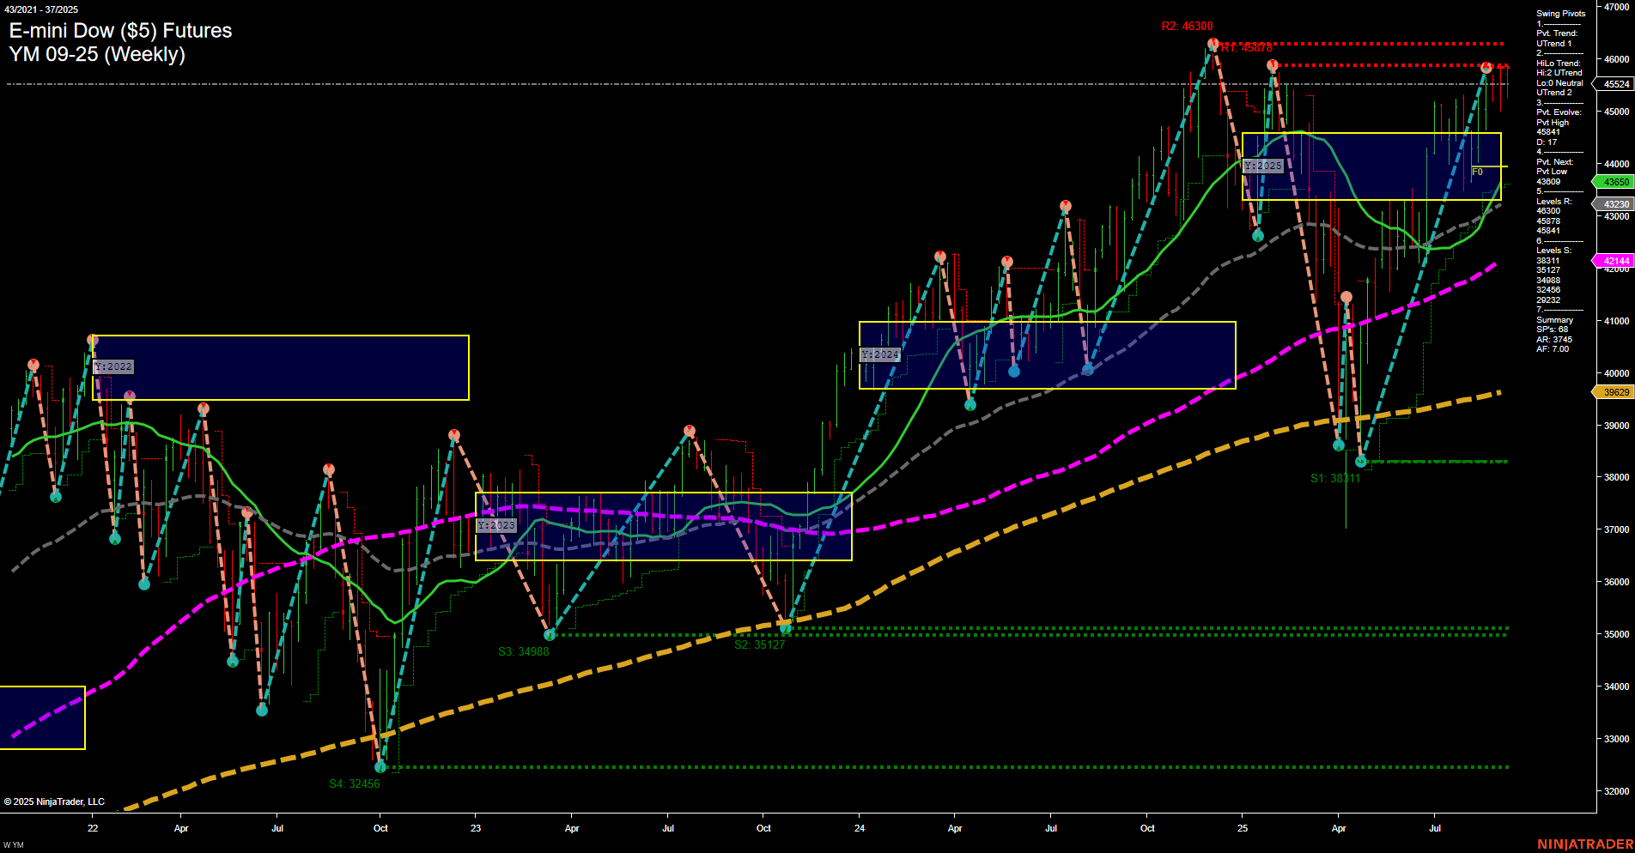Click the 2025 NinjaTrader, LLC copyright text
Image resolution: width=1635 pixels, height=853 pixels.
click(55, 801)
